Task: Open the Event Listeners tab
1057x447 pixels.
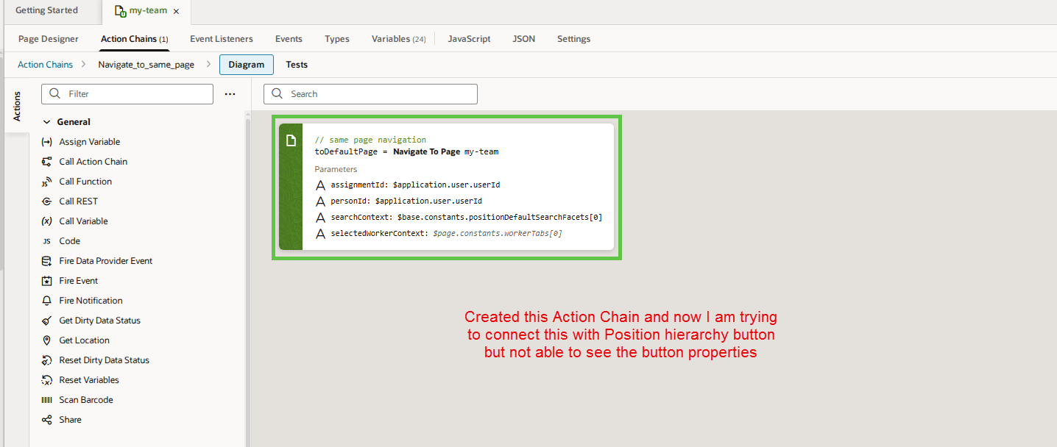Action: pyautogui.click(x=222, y=39)
